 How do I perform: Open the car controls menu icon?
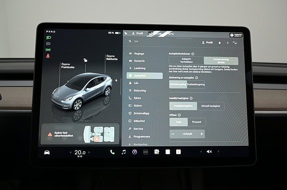point(47,152)
